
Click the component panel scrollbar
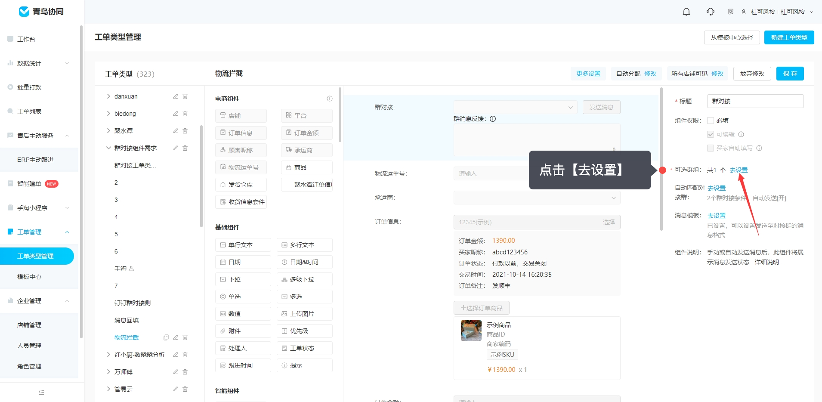tap(340, 115)
